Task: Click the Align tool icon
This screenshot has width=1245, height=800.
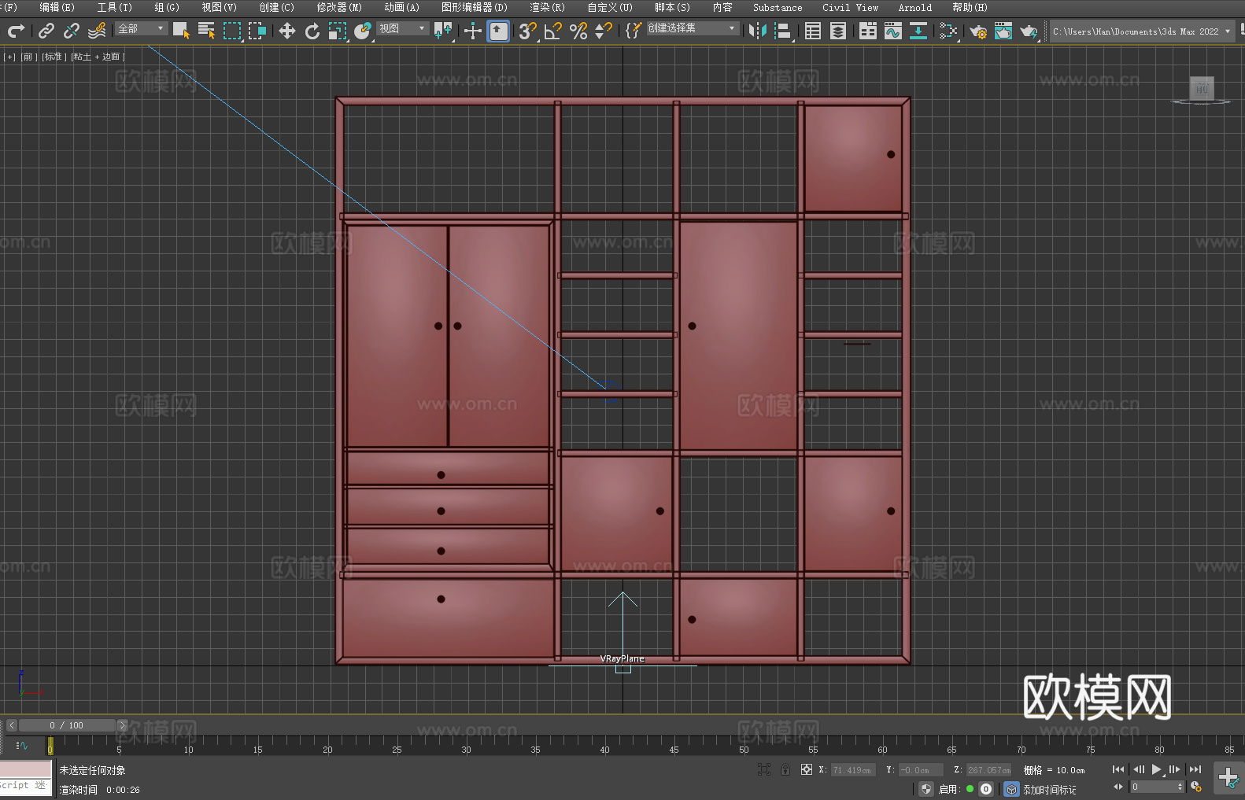Action: point(783,31)
